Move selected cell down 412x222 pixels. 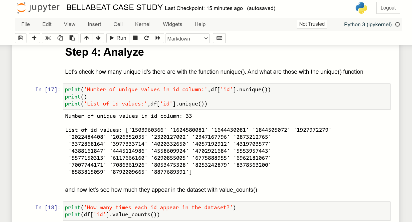click(98, 38)
